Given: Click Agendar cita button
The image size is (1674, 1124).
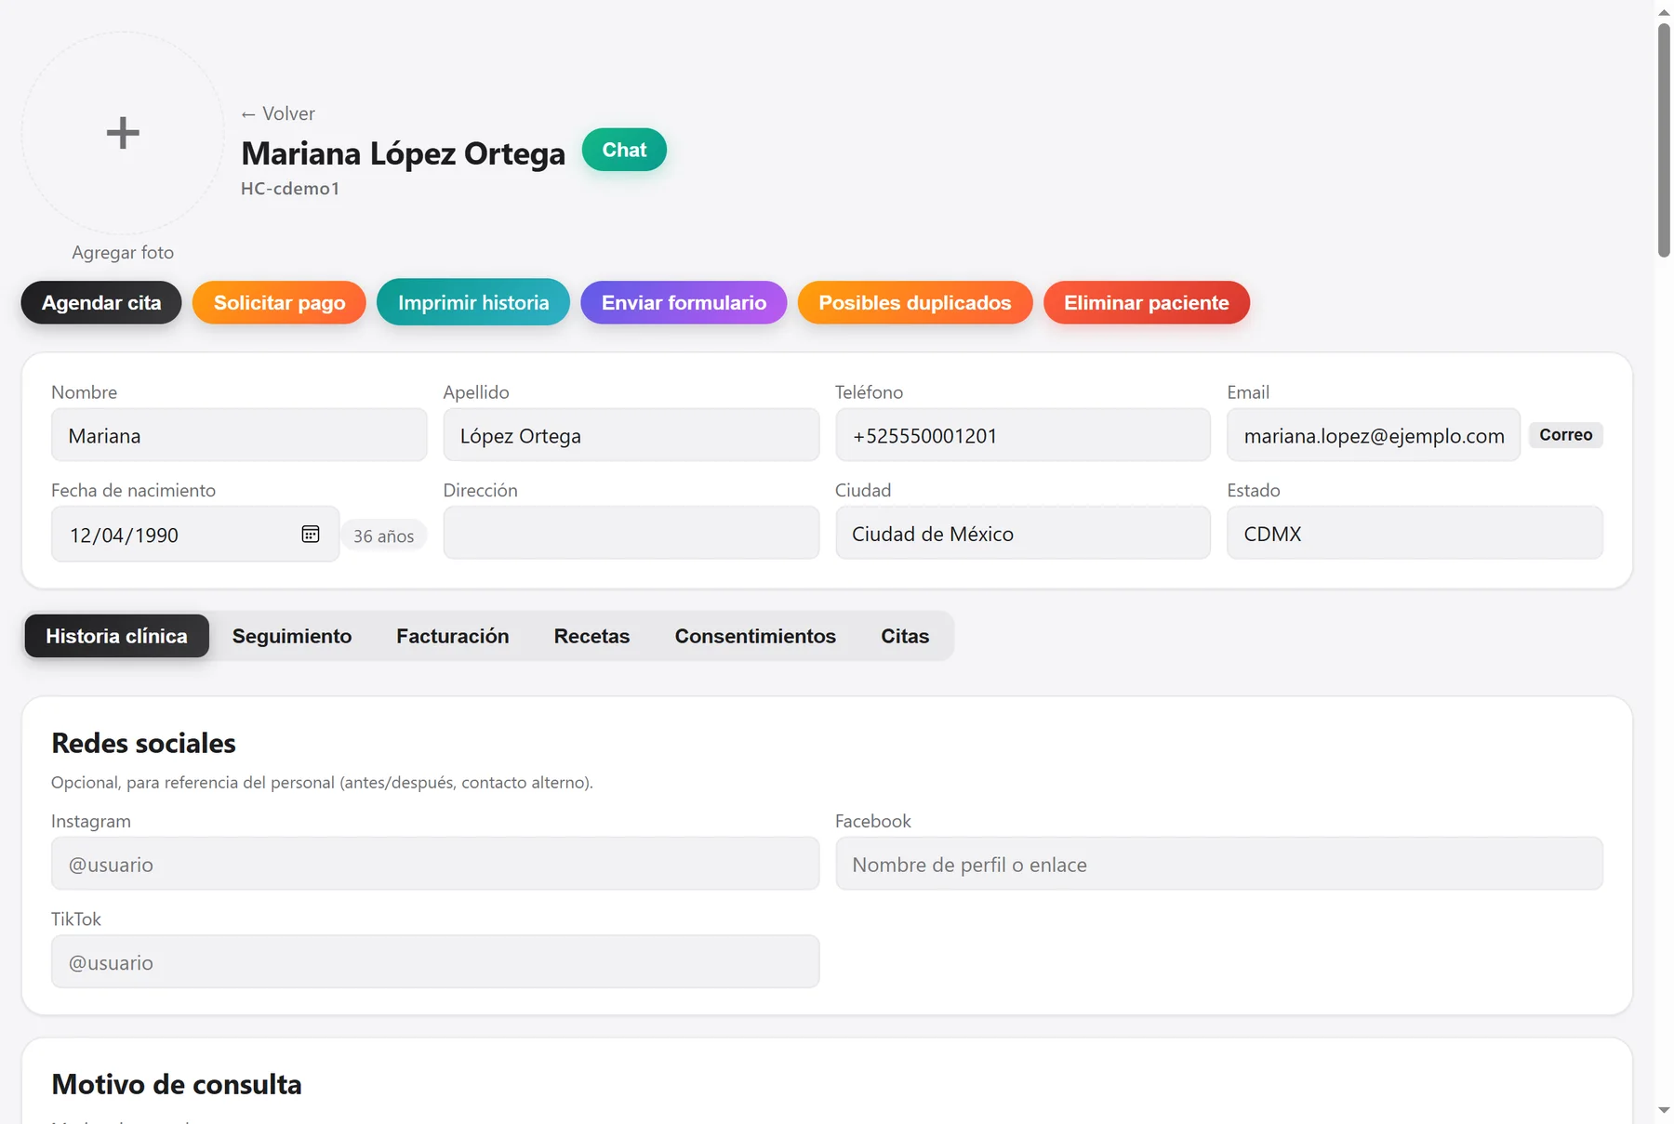Looking at the screenshot, I should coord(101,302).
